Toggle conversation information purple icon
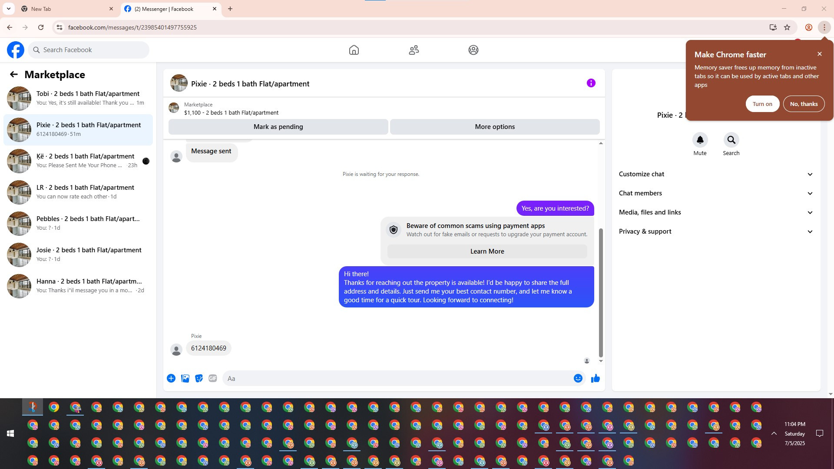Image resolution: width=834 pixels, height=469 pixels. click(591, 83)
